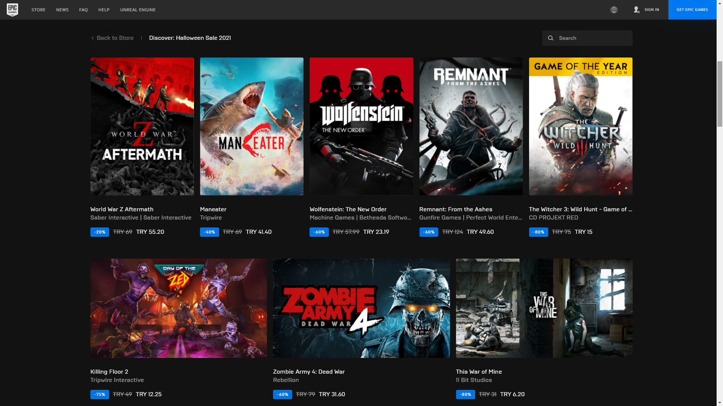Click the Remnant From the Ashes cover
This screenshot has width=723, height=406.
point(471,126)
